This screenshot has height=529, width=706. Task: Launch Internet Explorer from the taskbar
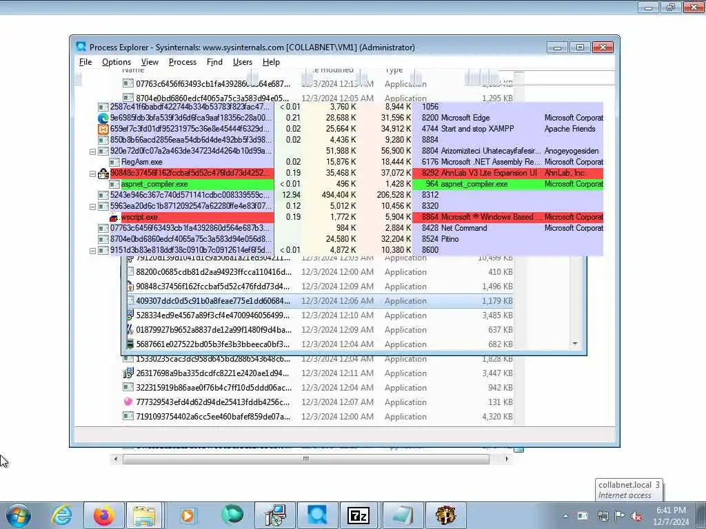coord(61,515)
